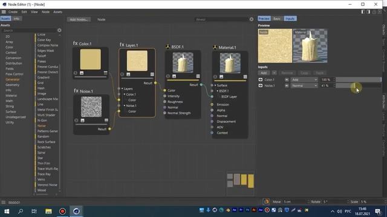Click Add button under Inputs
387x217 pixels.
point(264,73)
